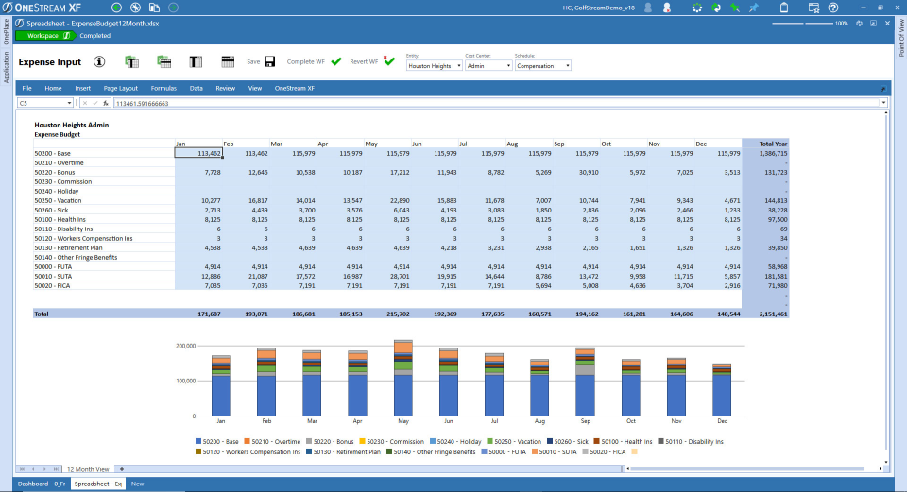Click the calculator icon in Expense Input toolbar
907x492 pixels.
click(x=228, y=62)
